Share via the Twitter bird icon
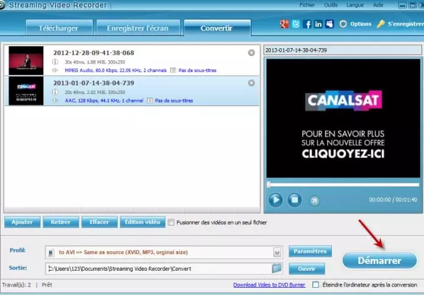Screen dimensions: 424x295 (x=296, y=24)
